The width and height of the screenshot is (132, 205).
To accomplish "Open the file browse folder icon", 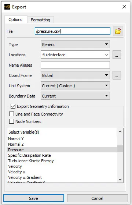I will pos(118,31).
